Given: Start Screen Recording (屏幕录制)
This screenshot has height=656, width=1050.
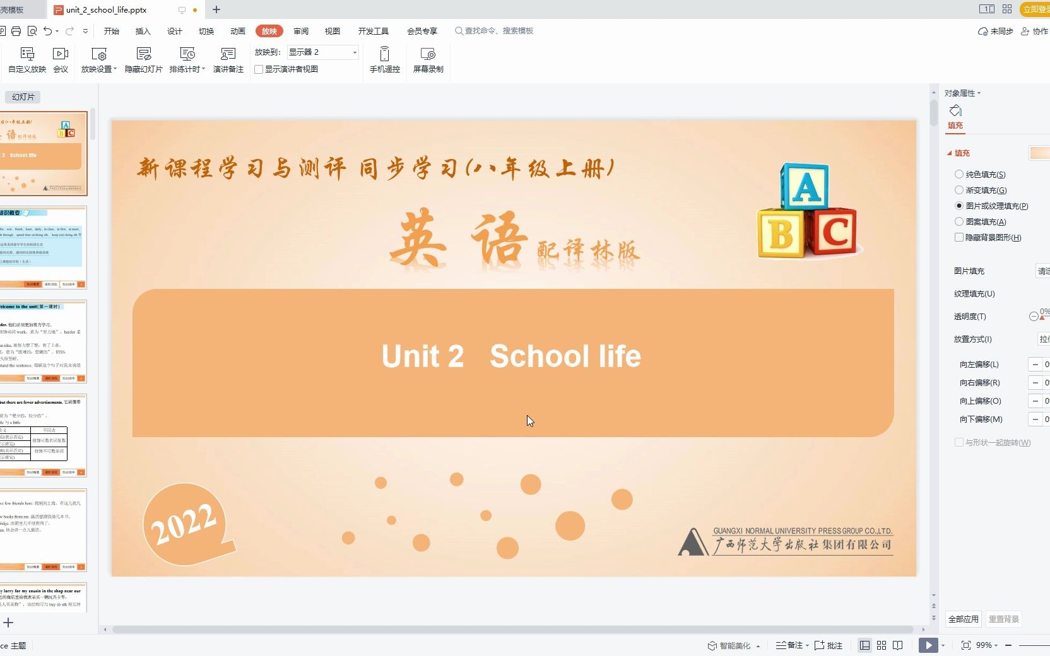Looking at the screenshot, I should [428, 61].
